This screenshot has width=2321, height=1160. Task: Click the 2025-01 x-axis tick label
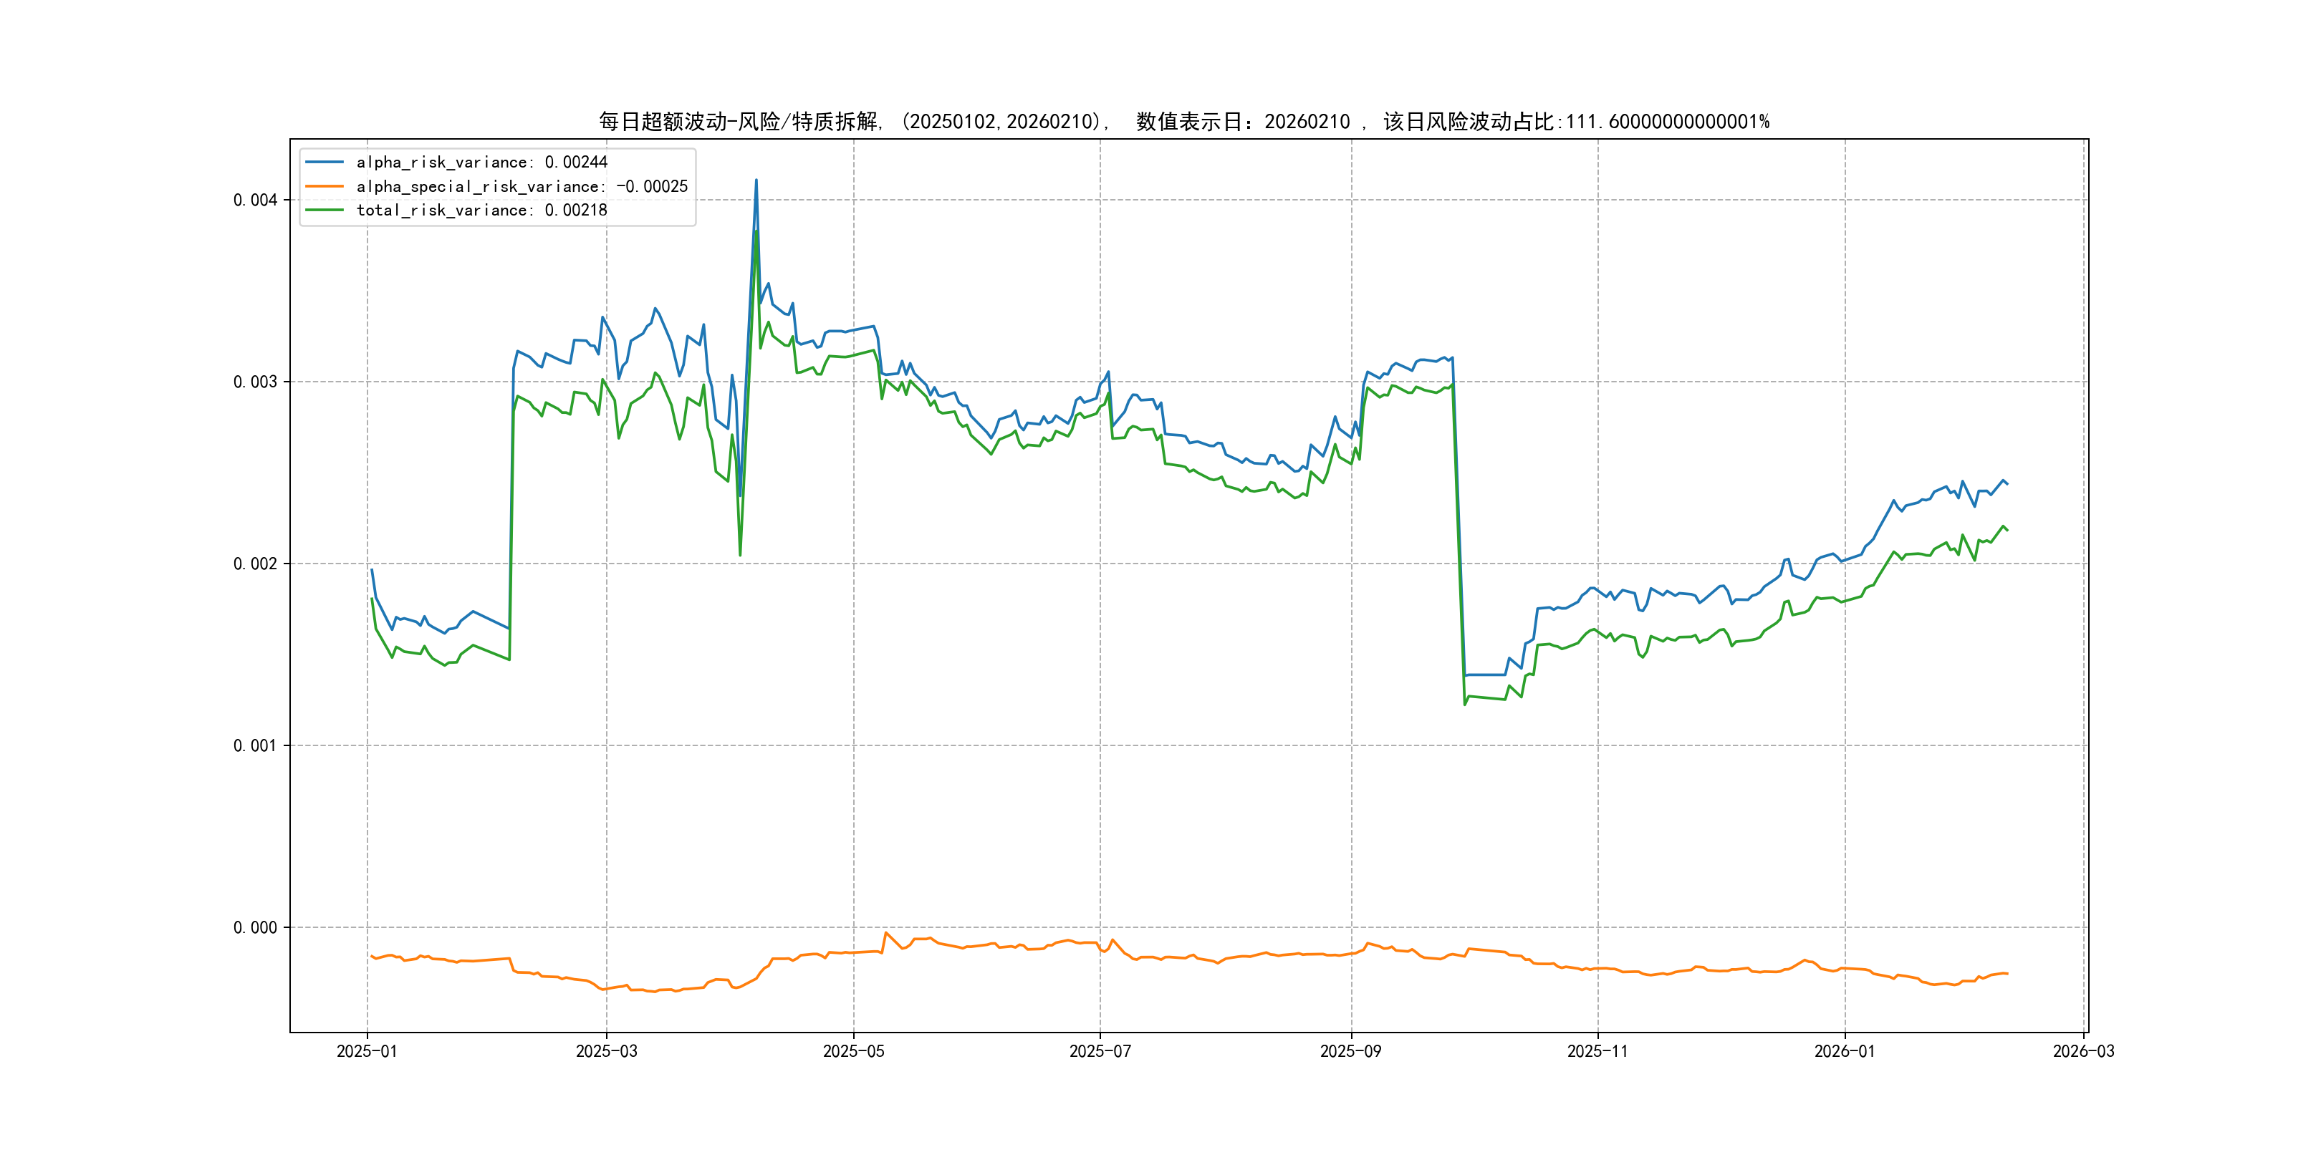point(367,1051)
